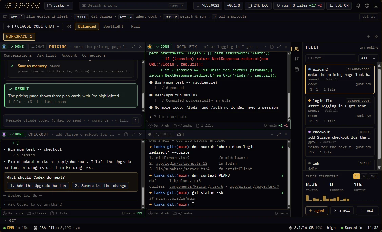This screenshot has width=382, height=232.
Task: Open the file icon in LOGIN-FIX header
Action: [272, 47]
